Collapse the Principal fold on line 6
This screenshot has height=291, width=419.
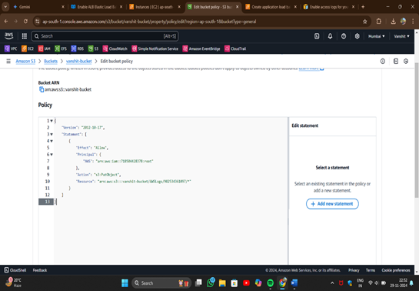[x=52, y=154]
